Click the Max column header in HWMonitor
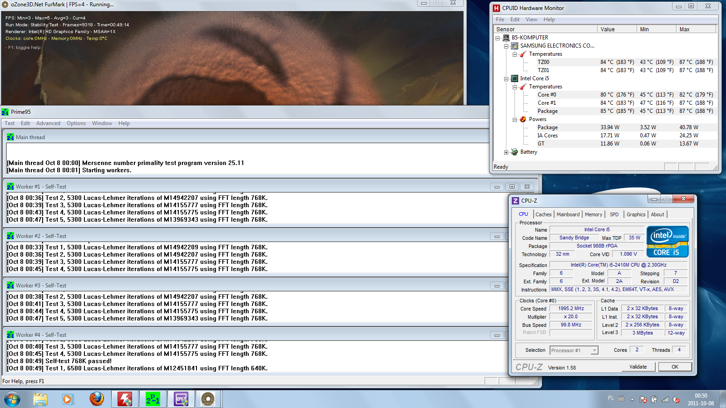The image size is (726, 408). [x=697, y=29]
